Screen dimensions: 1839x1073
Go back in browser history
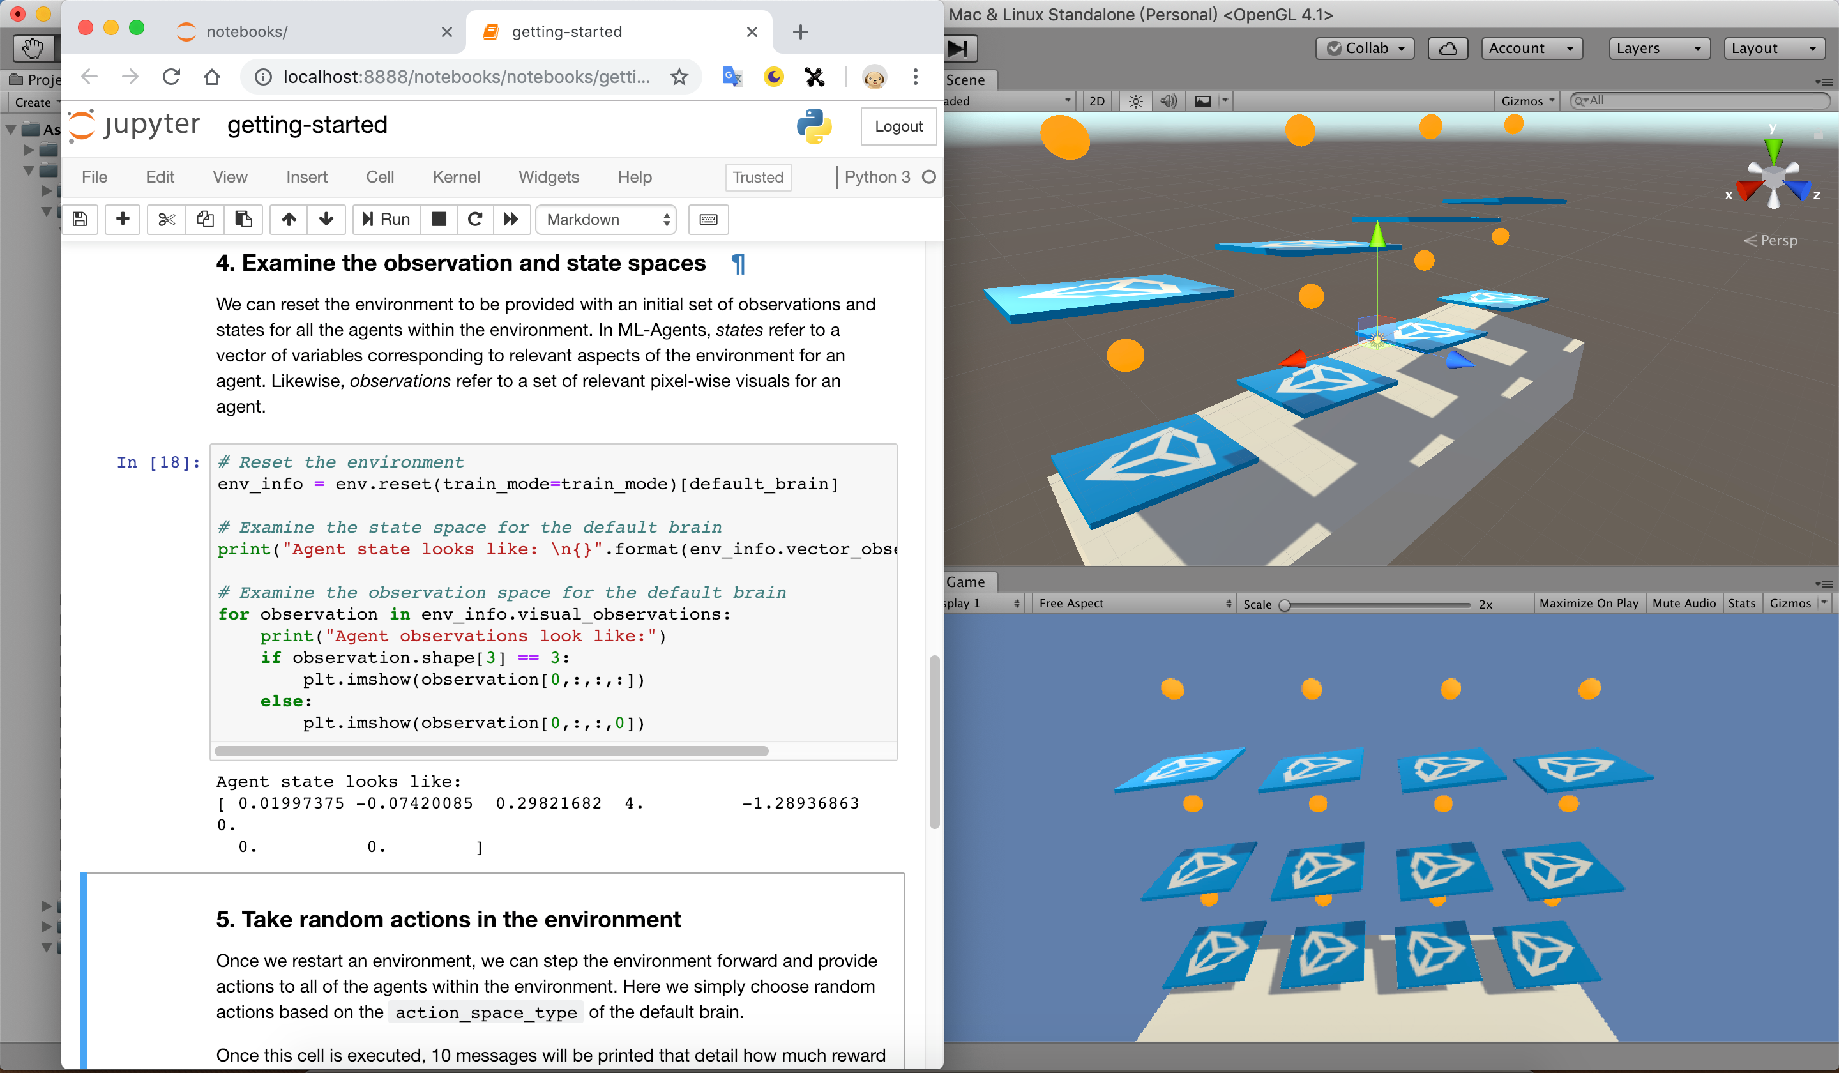coord(89,77)
